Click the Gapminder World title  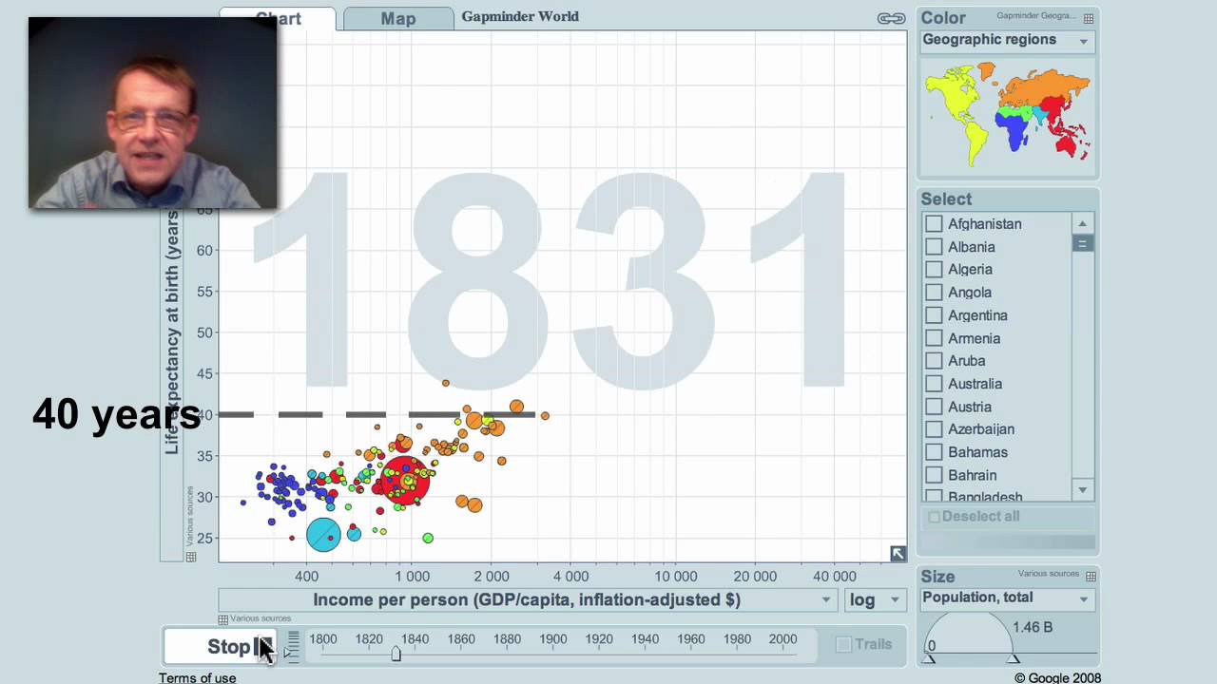click(520, 16)
